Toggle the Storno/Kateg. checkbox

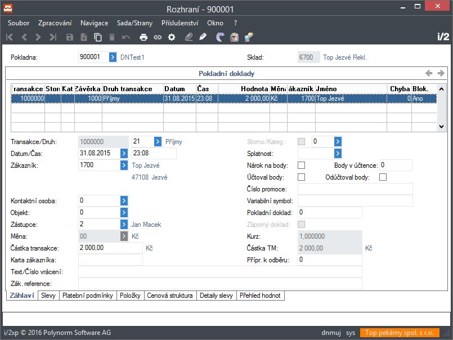pos(301,141)
